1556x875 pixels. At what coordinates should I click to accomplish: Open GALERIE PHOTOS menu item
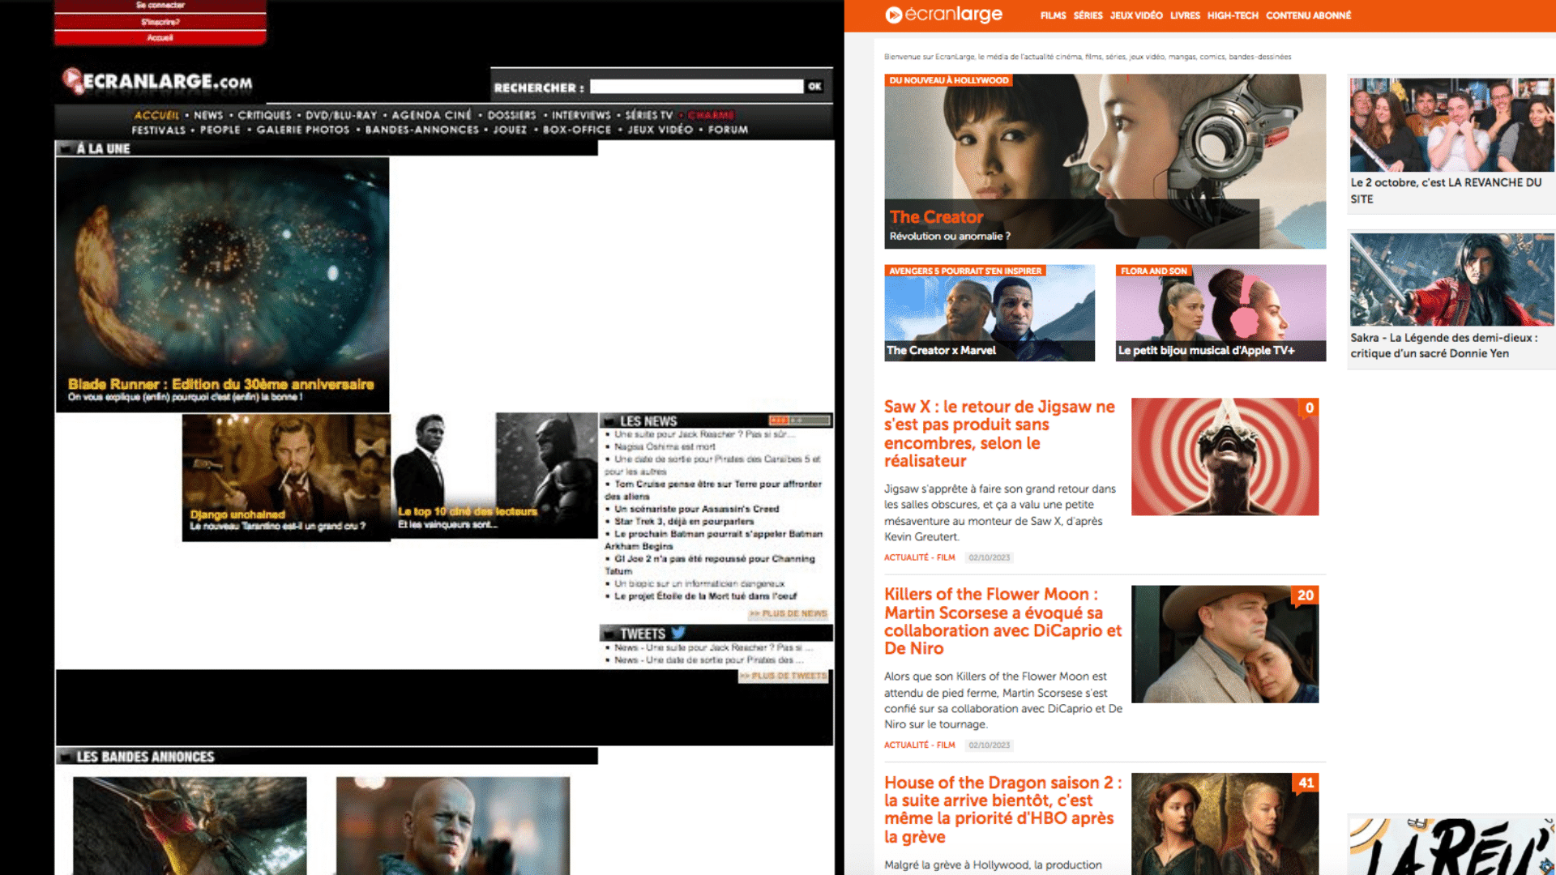coord(303,130)
